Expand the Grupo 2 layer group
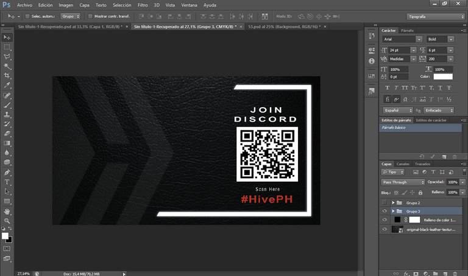This screenshot has height=276, width=468. pos(393,203)
